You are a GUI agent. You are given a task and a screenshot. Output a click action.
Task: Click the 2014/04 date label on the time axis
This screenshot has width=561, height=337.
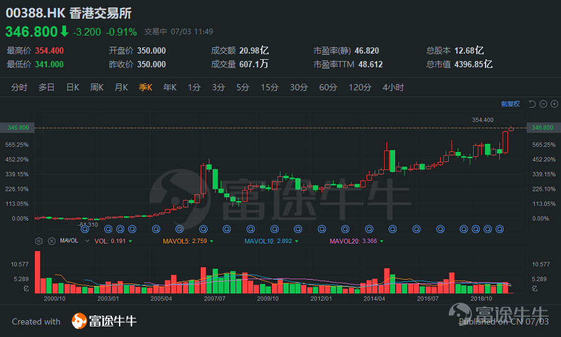tap(374, 299)
